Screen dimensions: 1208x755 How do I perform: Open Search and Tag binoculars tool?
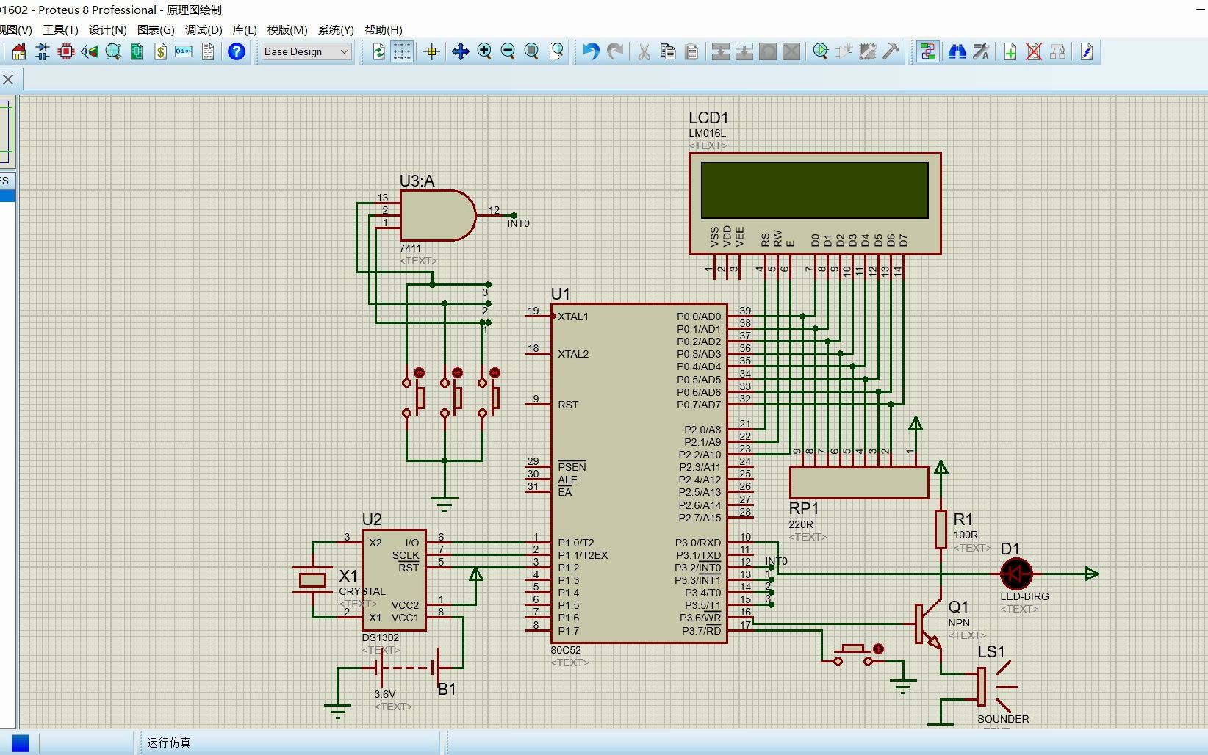point(957,51)
